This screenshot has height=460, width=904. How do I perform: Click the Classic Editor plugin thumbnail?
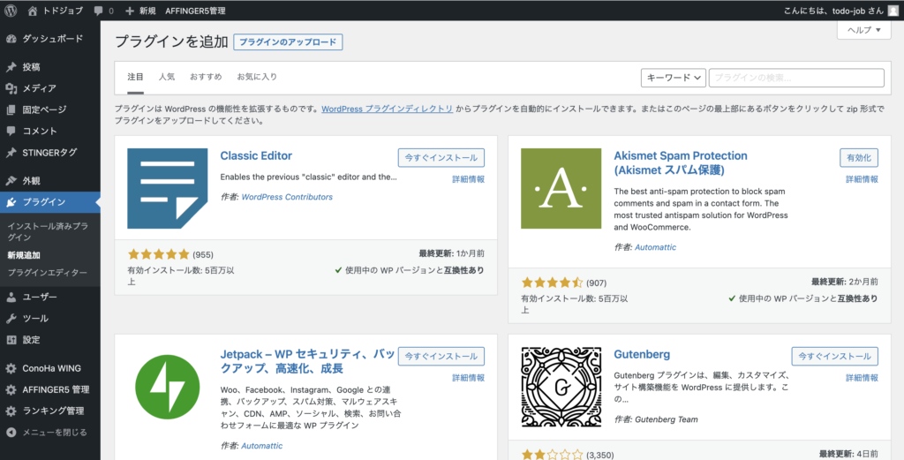[167, 188]
